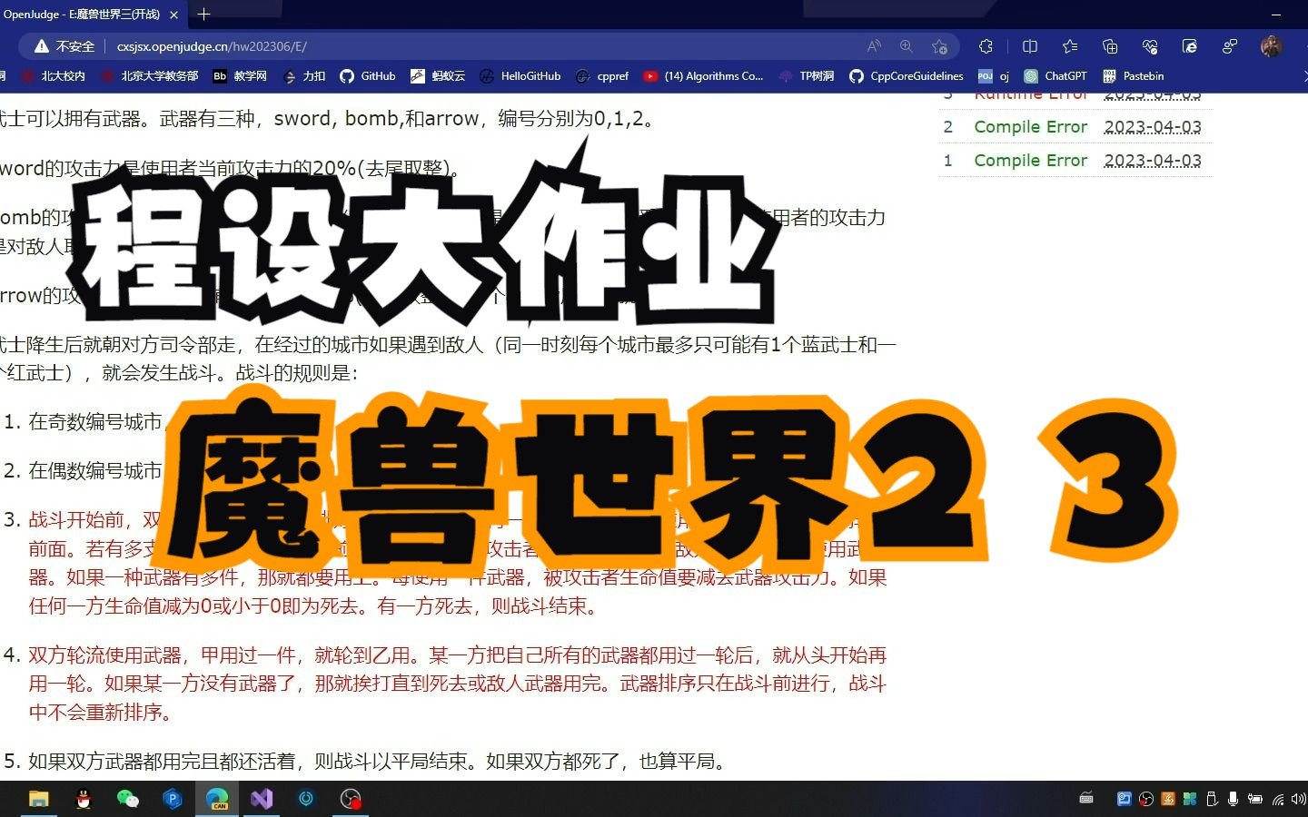Open WeChat from the taskbar
Viewport: 1308px width, 817px height.
click(127, 800)
